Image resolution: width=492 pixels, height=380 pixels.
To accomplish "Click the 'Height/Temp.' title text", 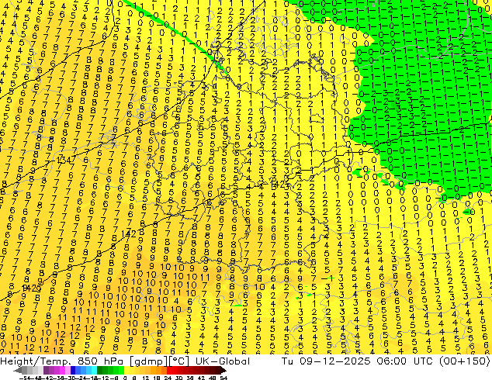I will (x=36, y=361).
